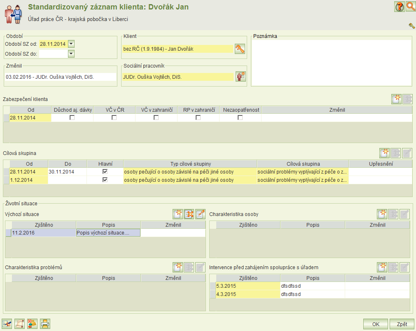
Task: Click the Typ cílové skupiny value in the 1.12.2014 row
Action: [190, 180]
